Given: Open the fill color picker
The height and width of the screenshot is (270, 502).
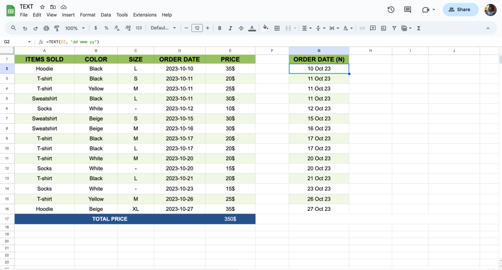Looking at the screenshot, I should point(266,29).
